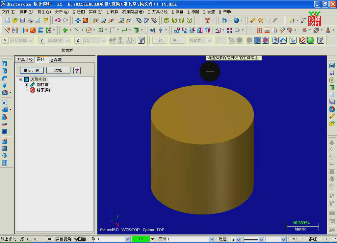This screenshot has height=243, width=337.
Task: Open the Z depth dropdown in status bar
Action: tap(127, 239)
